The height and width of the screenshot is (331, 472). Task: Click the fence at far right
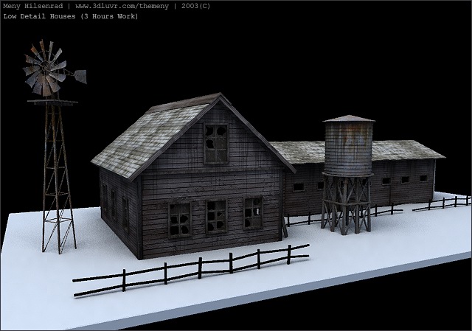[x=442, y=203]
